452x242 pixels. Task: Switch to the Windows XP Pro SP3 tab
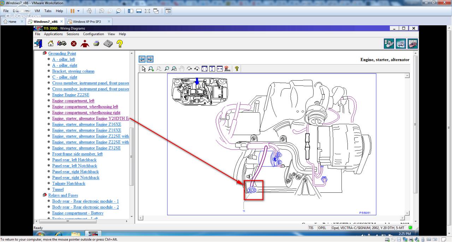coord(89,21)
